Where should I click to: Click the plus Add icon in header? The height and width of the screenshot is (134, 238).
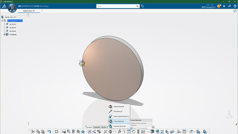click(224, 6)
